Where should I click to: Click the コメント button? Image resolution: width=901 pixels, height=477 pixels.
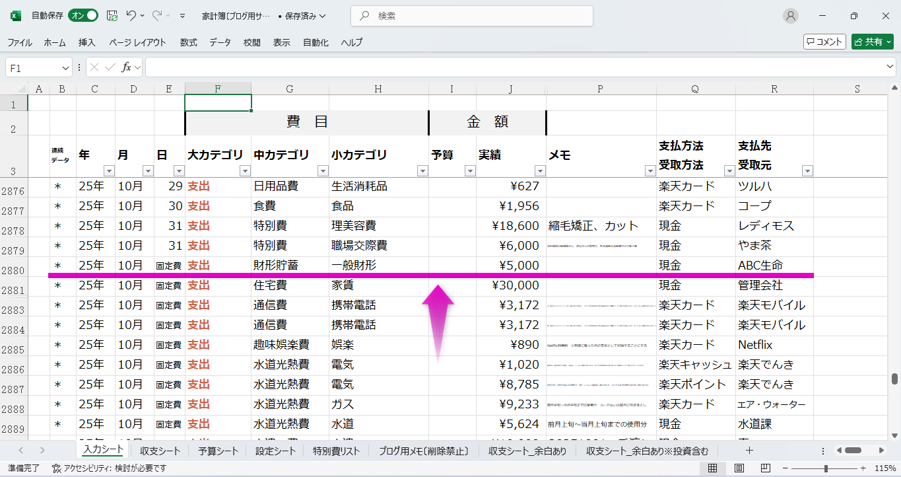coord(824,42)
